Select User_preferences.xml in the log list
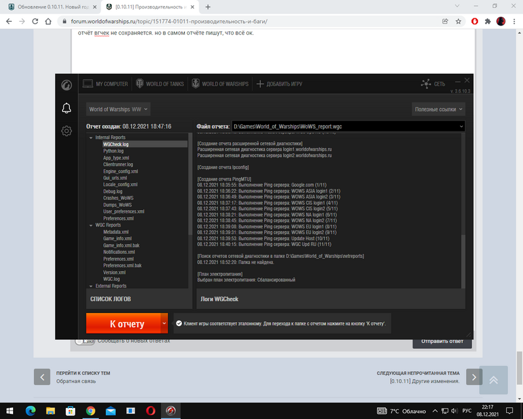This screenshot has width=523, height=419. point(124,211)
